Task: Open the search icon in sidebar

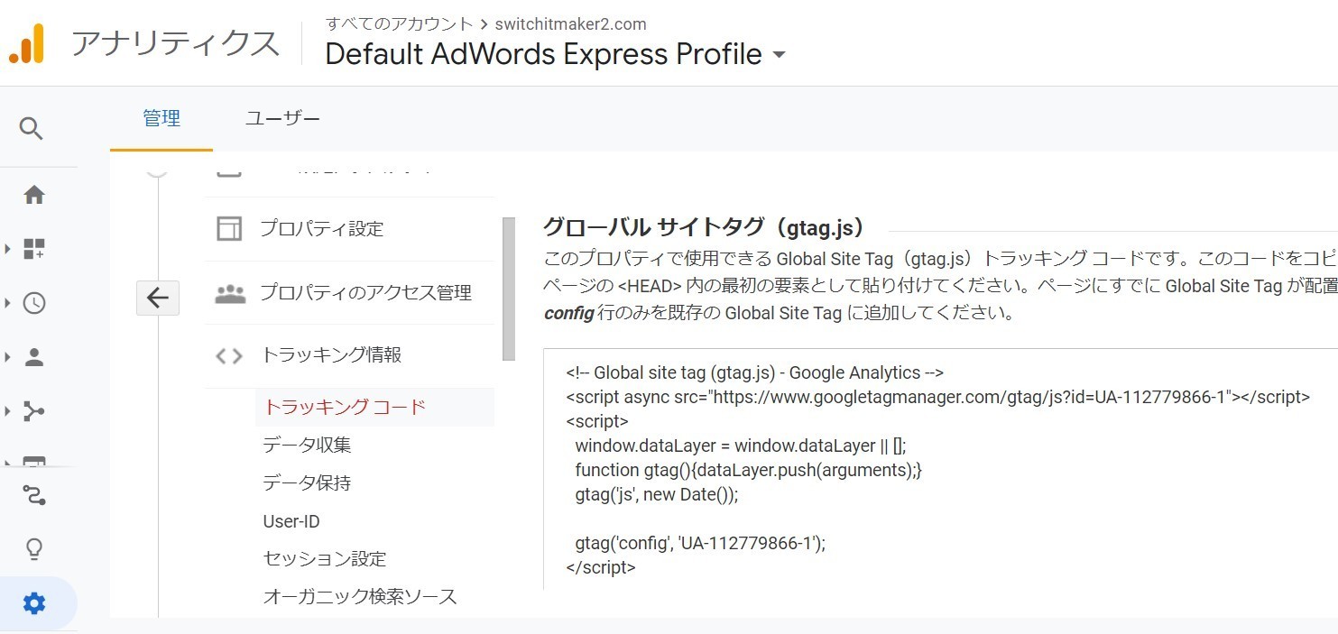Action: pyautogui.click(x=32, y=129)
